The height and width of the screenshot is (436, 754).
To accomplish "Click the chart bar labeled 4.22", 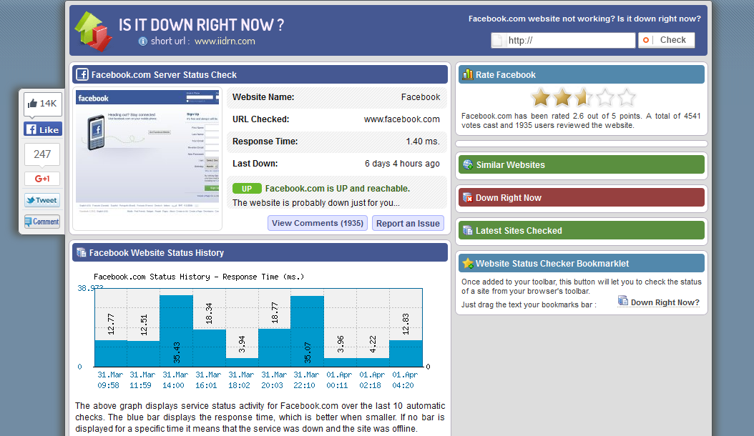I will (x=373, y=362).
